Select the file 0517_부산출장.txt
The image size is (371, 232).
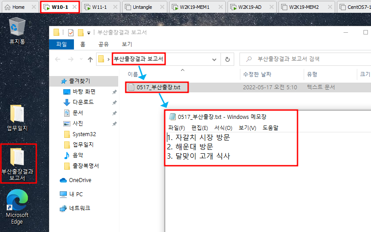coord(158,87)
